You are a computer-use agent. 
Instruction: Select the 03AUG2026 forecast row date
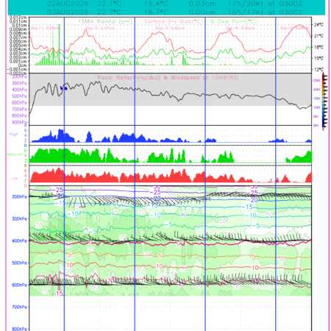pyautogui.click(x=68, y=13)
